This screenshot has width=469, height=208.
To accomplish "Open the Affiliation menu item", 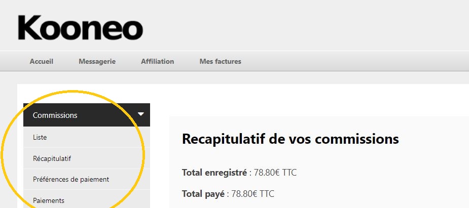I will (x=157, y=61).
